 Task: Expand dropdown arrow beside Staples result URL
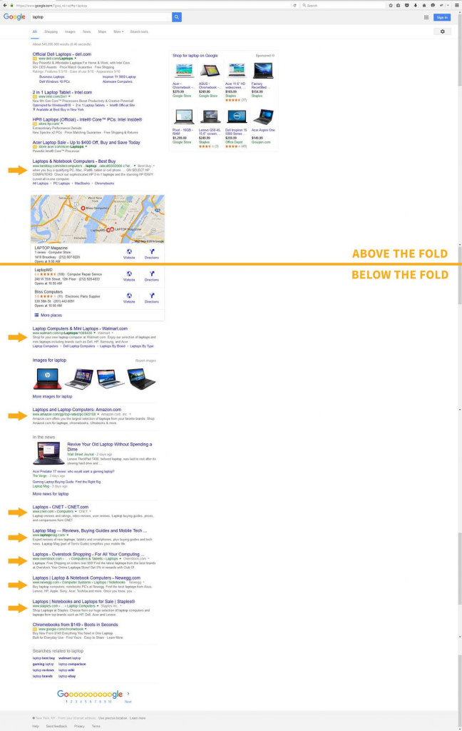pyautogui.click(x=98, y=606)
